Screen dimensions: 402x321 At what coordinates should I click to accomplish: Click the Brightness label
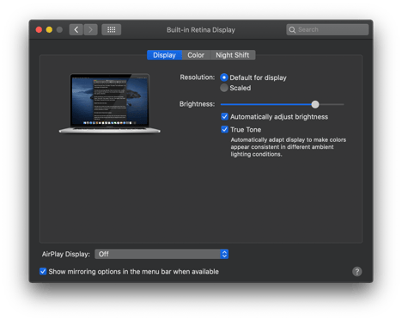197,104
